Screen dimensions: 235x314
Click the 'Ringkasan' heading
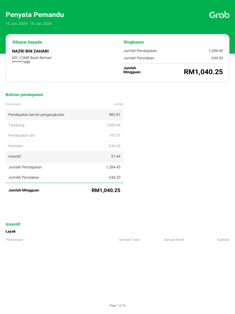134,42
